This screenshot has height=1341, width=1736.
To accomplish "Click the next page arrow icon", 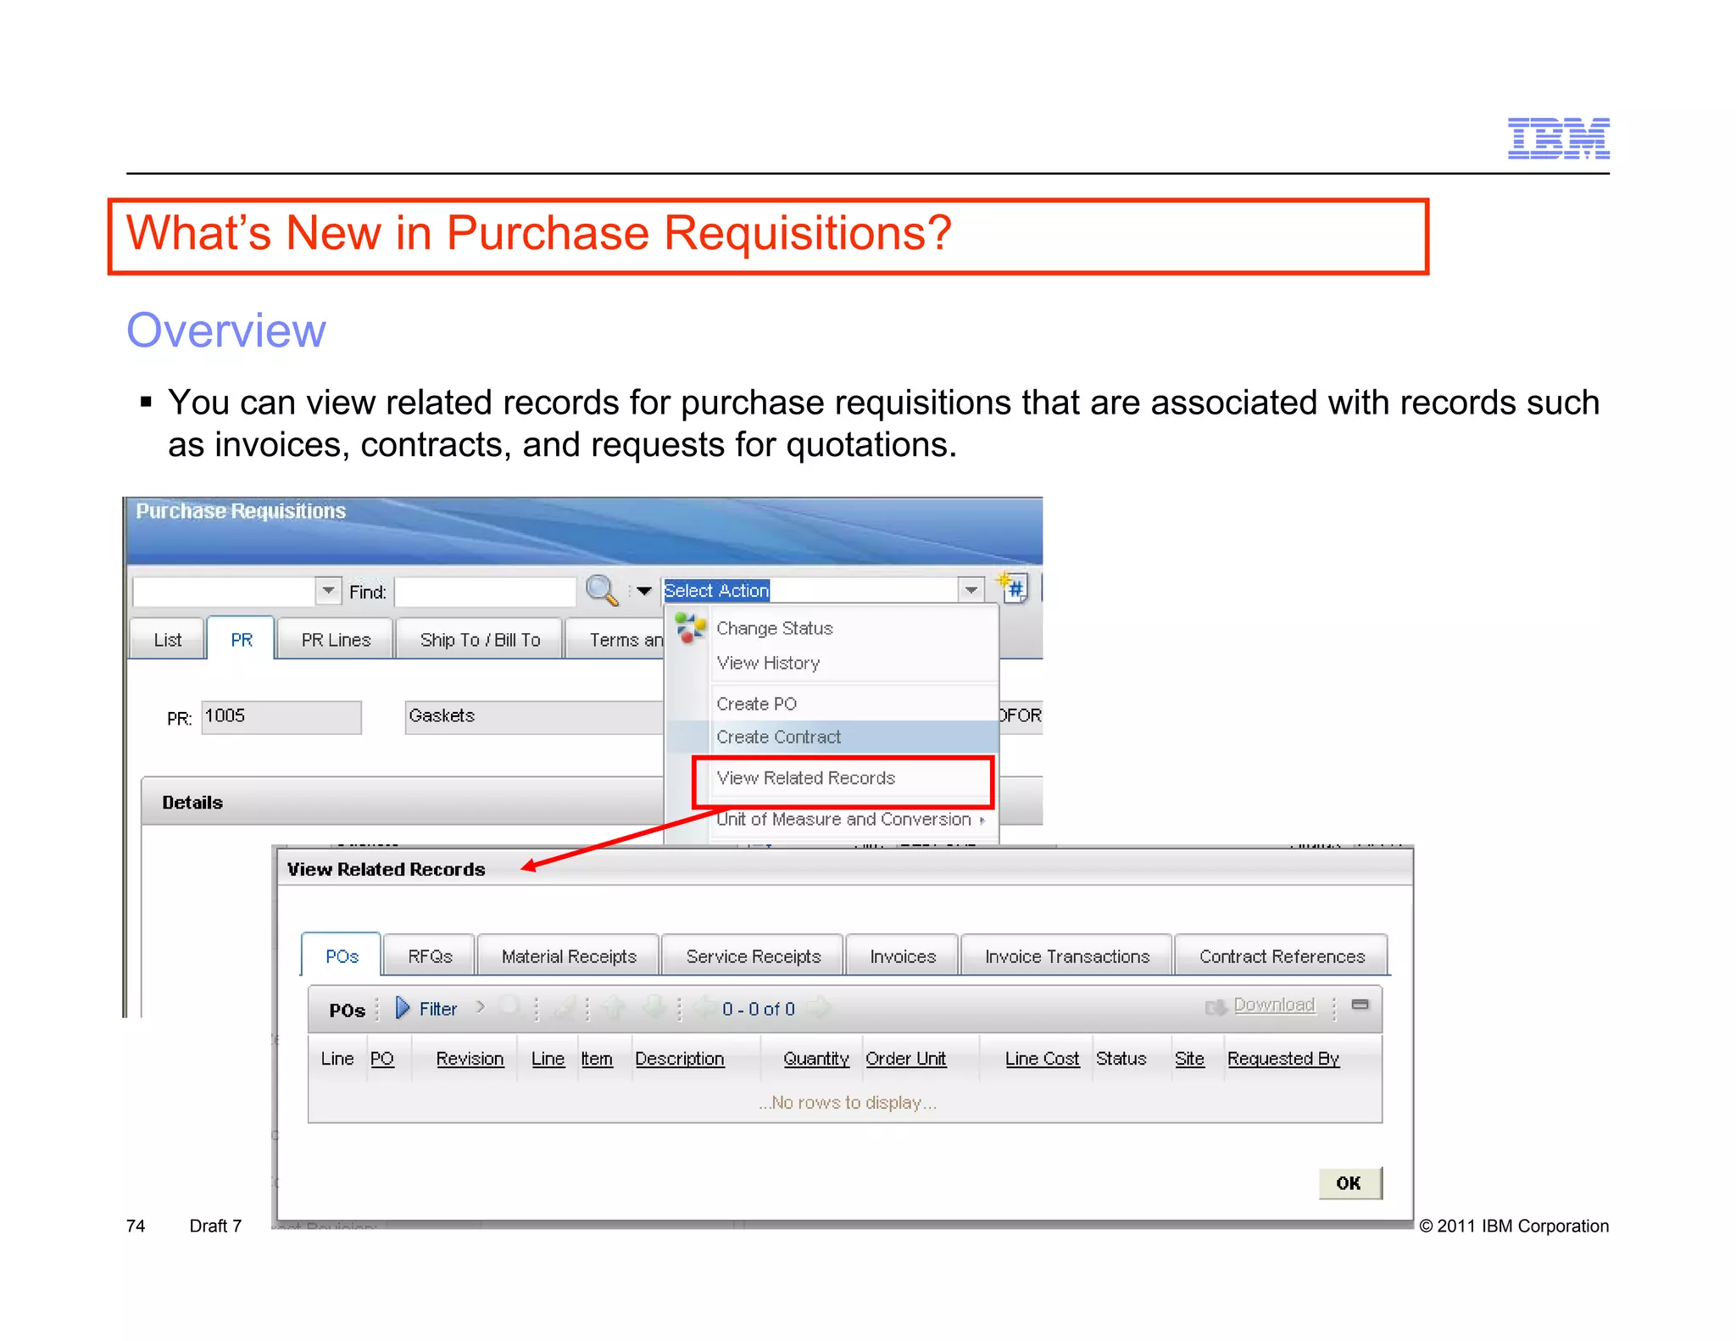I will pos(819,1007).
